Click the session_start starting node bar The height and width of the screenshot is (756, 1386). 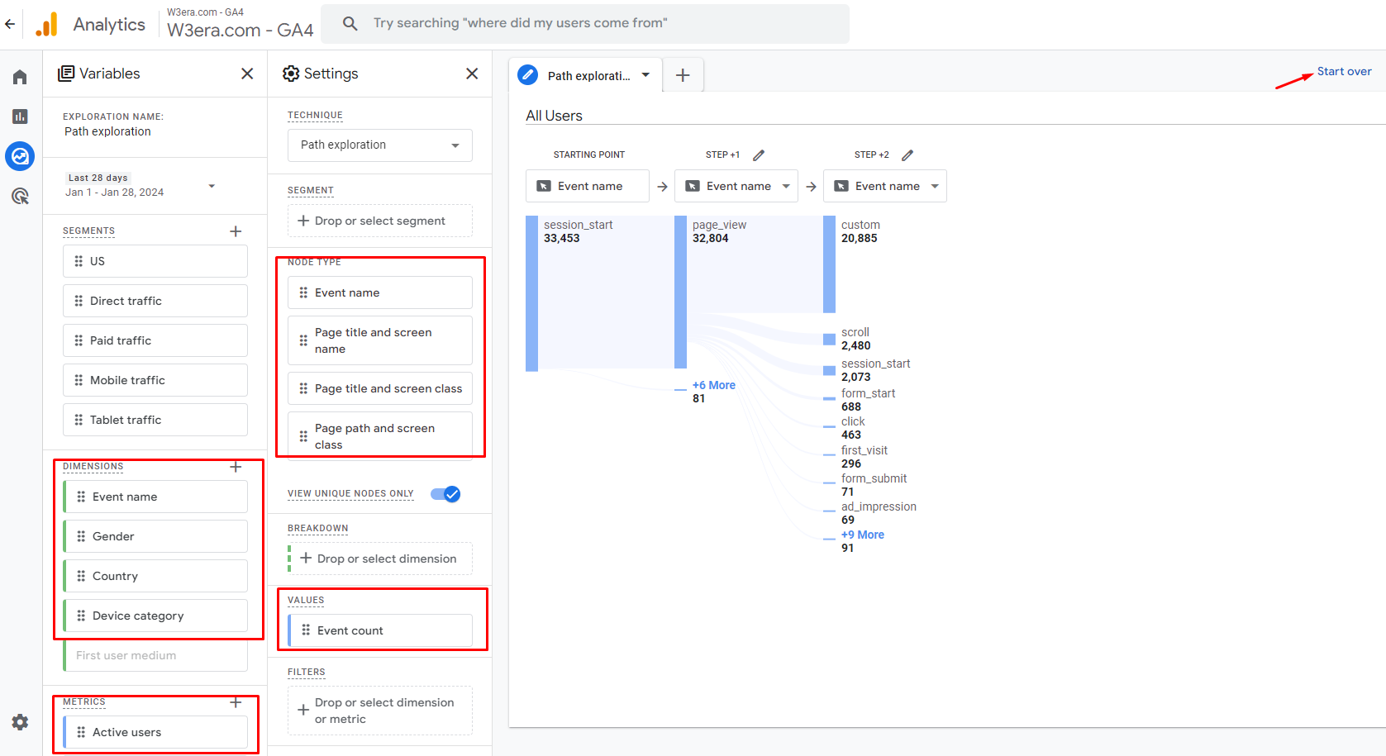click(x=531, y=293)
